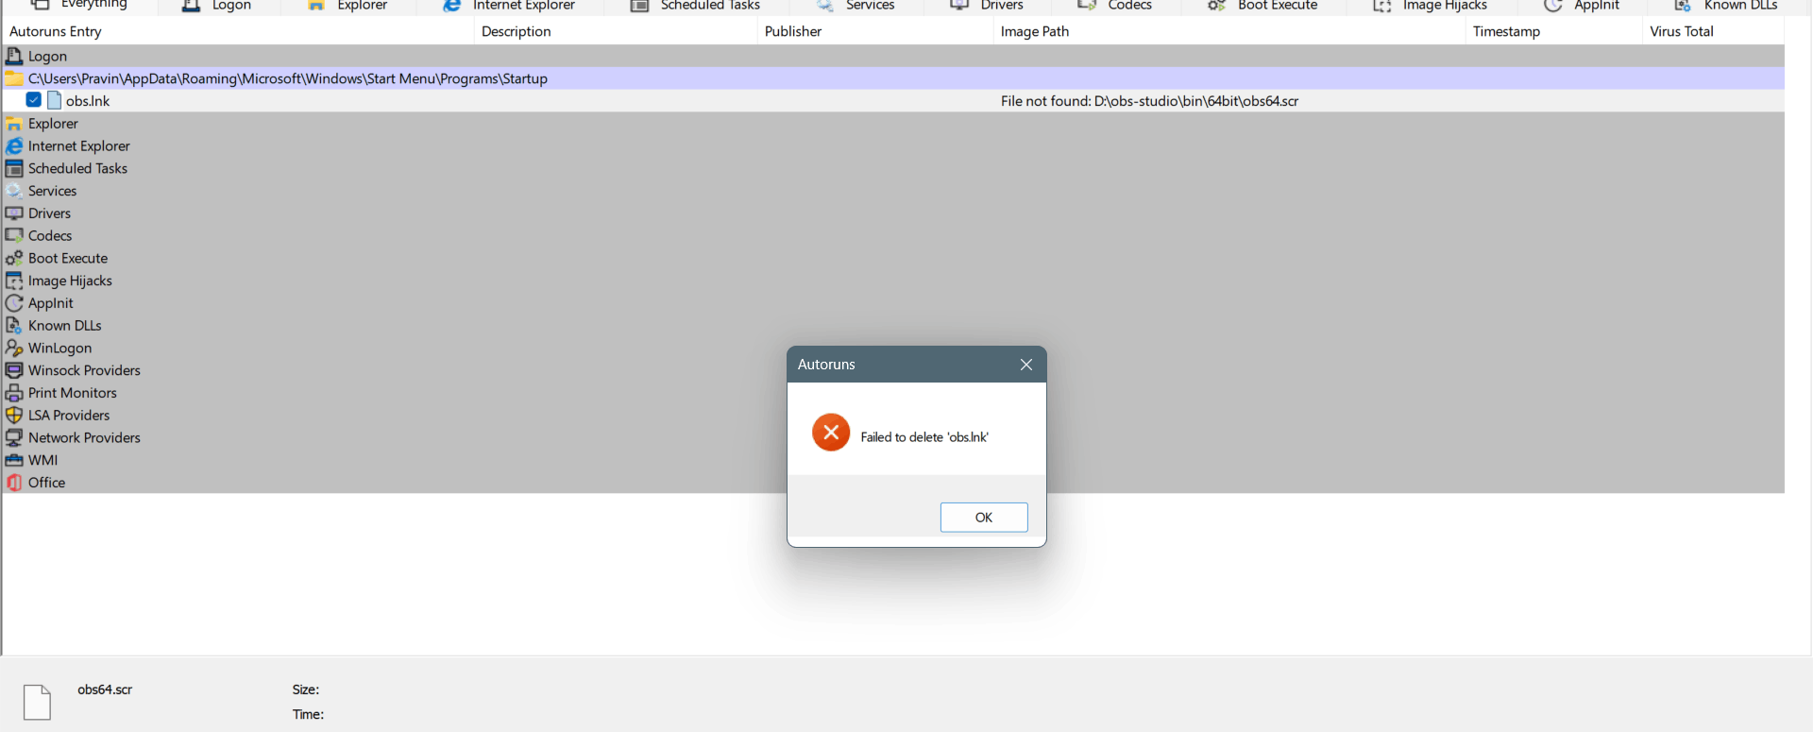This screenshot has width=1813, height=732.
Task: Switch to the AppInit tab
Action: pos(1582,6)
